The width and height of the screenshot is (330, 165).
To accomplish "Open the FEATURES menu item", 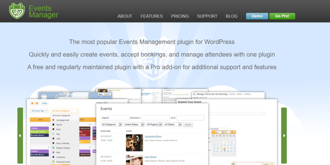I will pos(151,16).
